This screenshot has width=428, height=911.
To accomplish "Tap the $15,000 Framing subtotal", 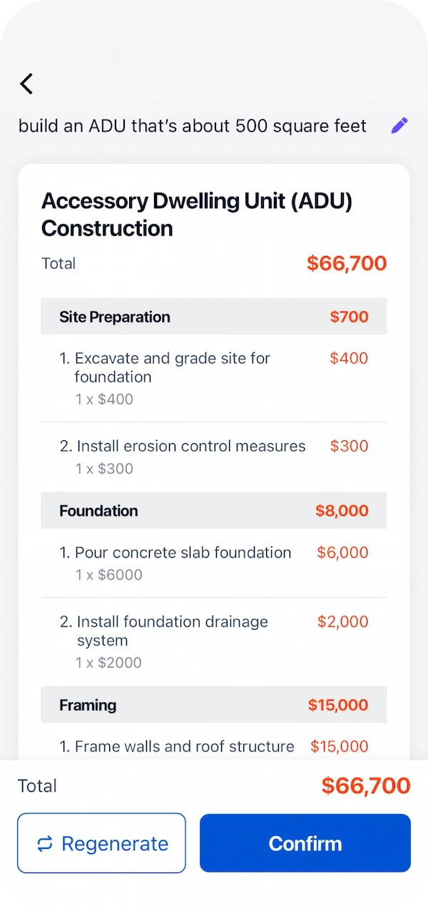I will point(338,705).
